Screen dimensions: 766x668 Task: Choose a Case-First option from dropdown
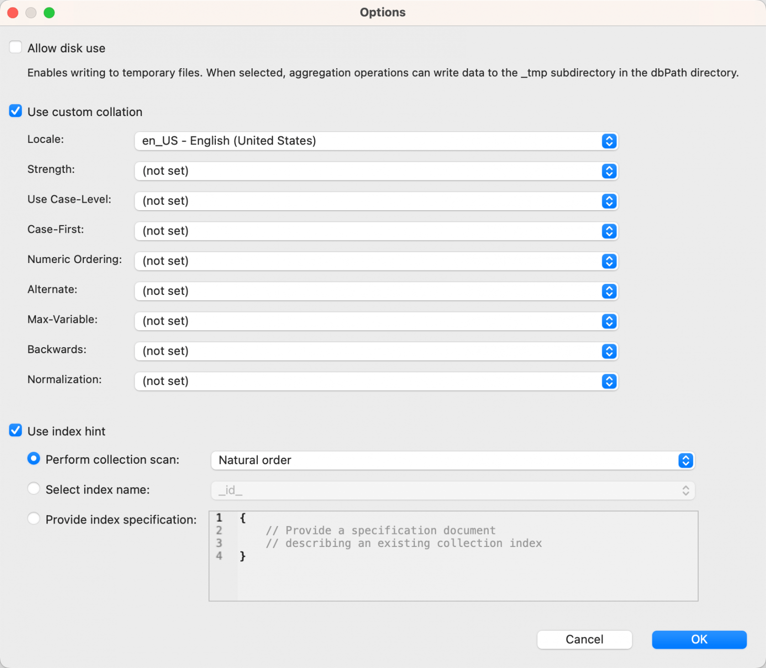[376, 231]
